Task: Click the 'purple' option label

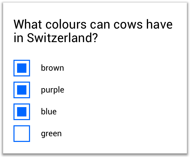Action: point(53,90)
